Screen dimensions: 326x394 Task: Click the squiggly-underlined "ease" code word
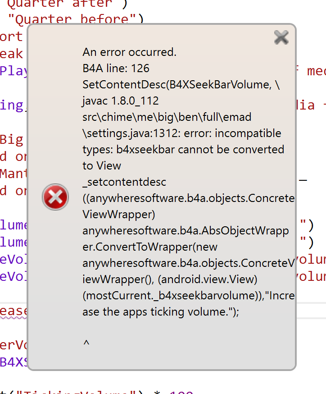coord(14,311)
